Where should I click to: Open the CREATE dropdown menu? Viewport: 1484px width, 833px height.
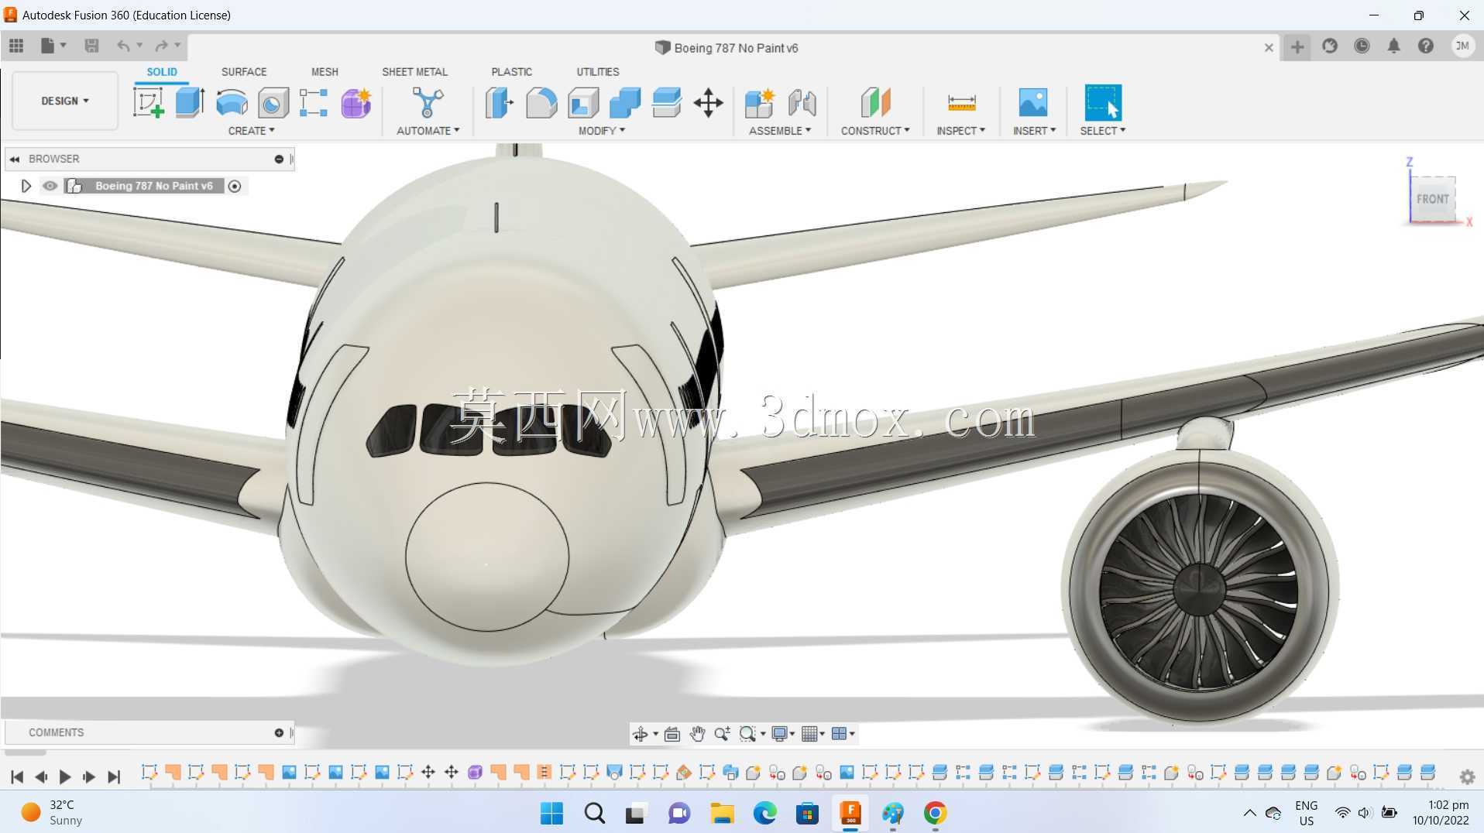pyautogui.click(x=251, y=131)
